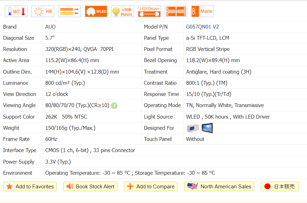307x203 pixels.
Task: Click the 日本販売 Japan sales button
Action: (279, 187)
